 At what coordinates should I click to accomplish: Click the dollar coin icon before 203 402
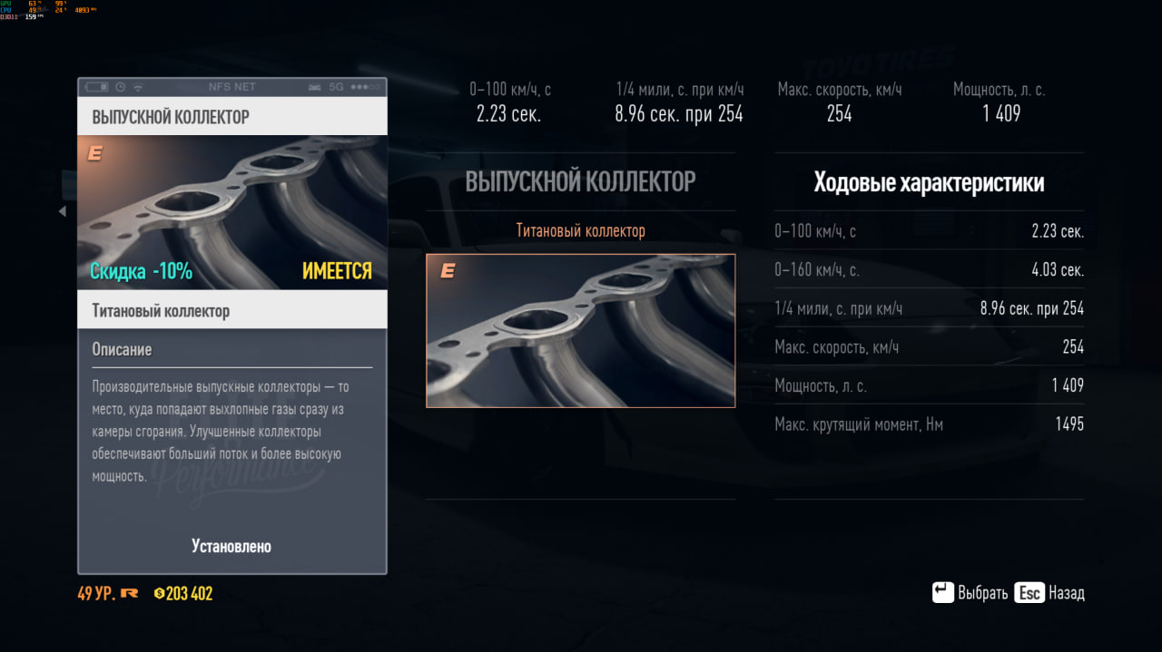tap(159, 594)
